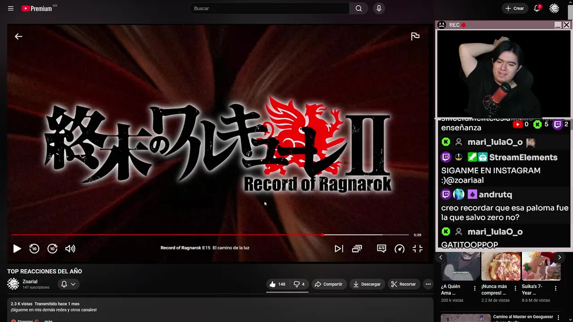
Task: Click the Descargar download button
Action: tap(367, 284)
